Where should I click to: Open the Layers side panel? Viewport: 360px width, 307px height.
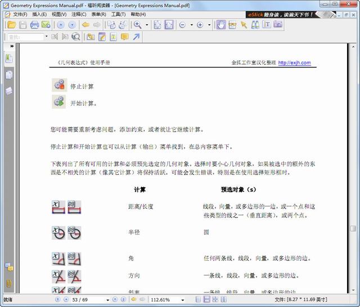[9, 91]
